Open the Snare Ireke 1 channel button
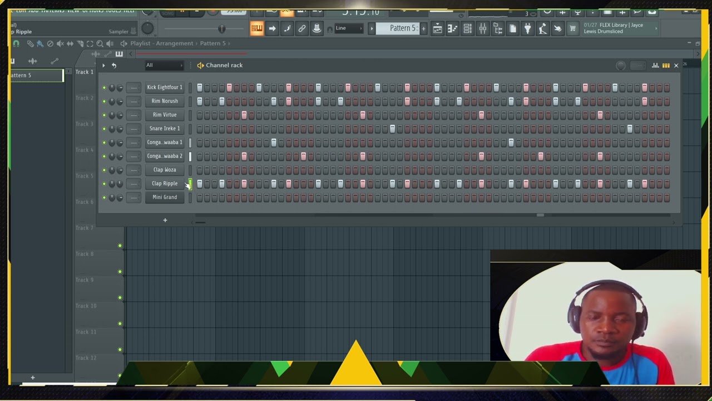Viewport: 712px width, 401px height. point(165,129)
